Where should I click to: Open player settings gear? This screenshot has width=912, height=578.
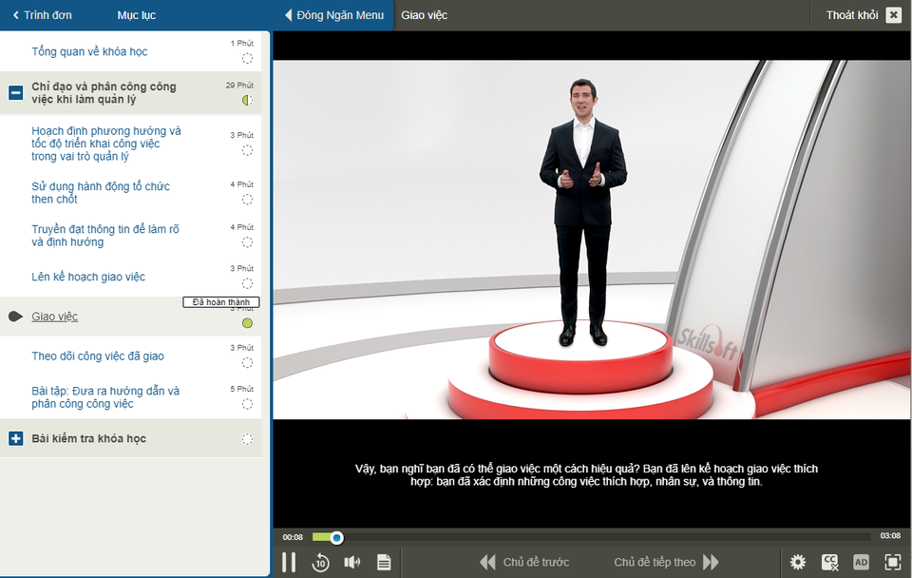coord(798,562)
